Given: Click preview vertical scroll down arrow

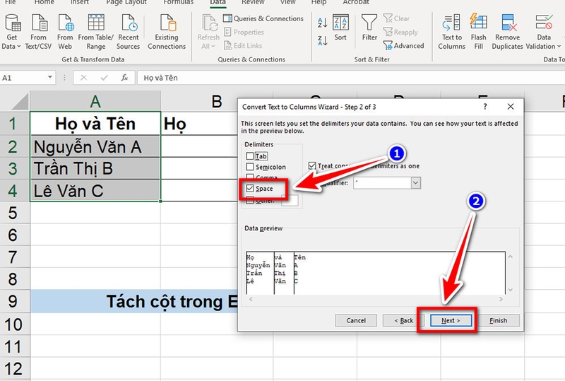Looking at the screenshot, I should pos(511,290).
